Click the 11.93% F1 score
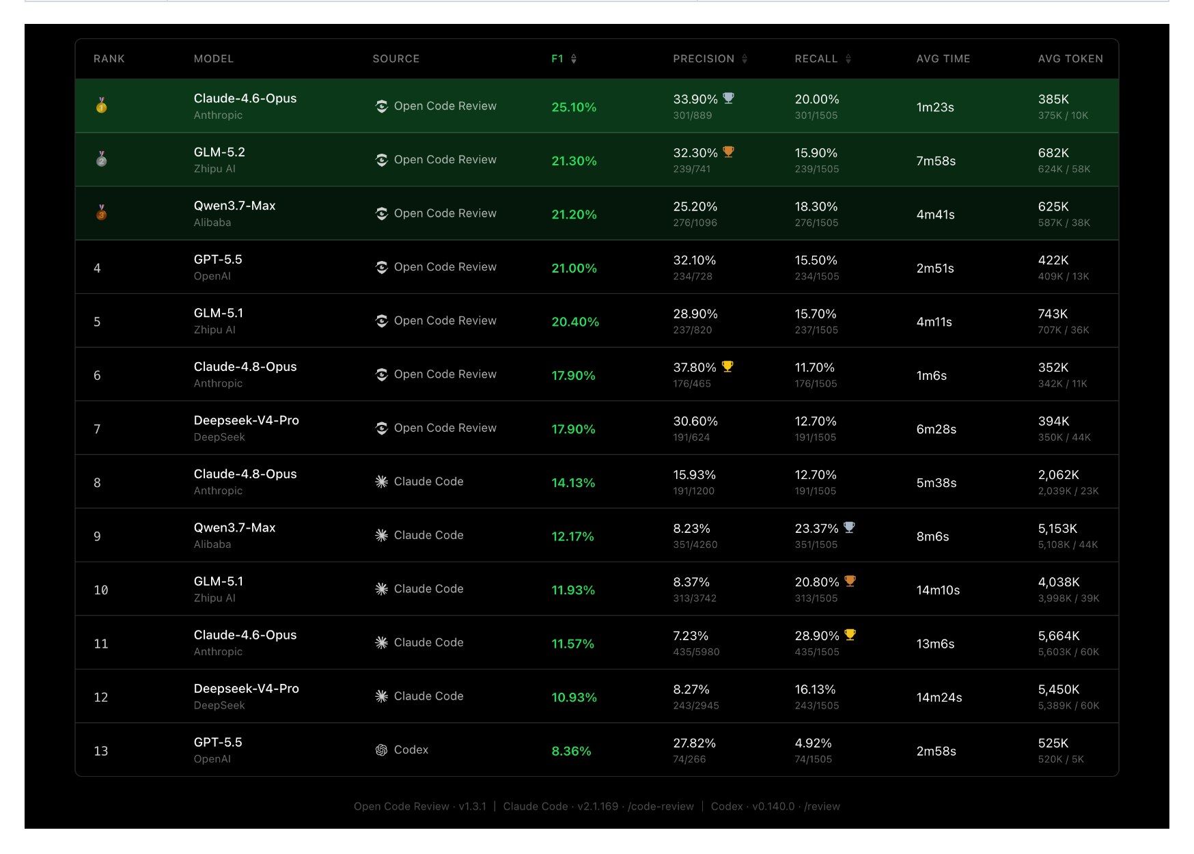This screenshot has height=854, width=1194. [573, 590]
